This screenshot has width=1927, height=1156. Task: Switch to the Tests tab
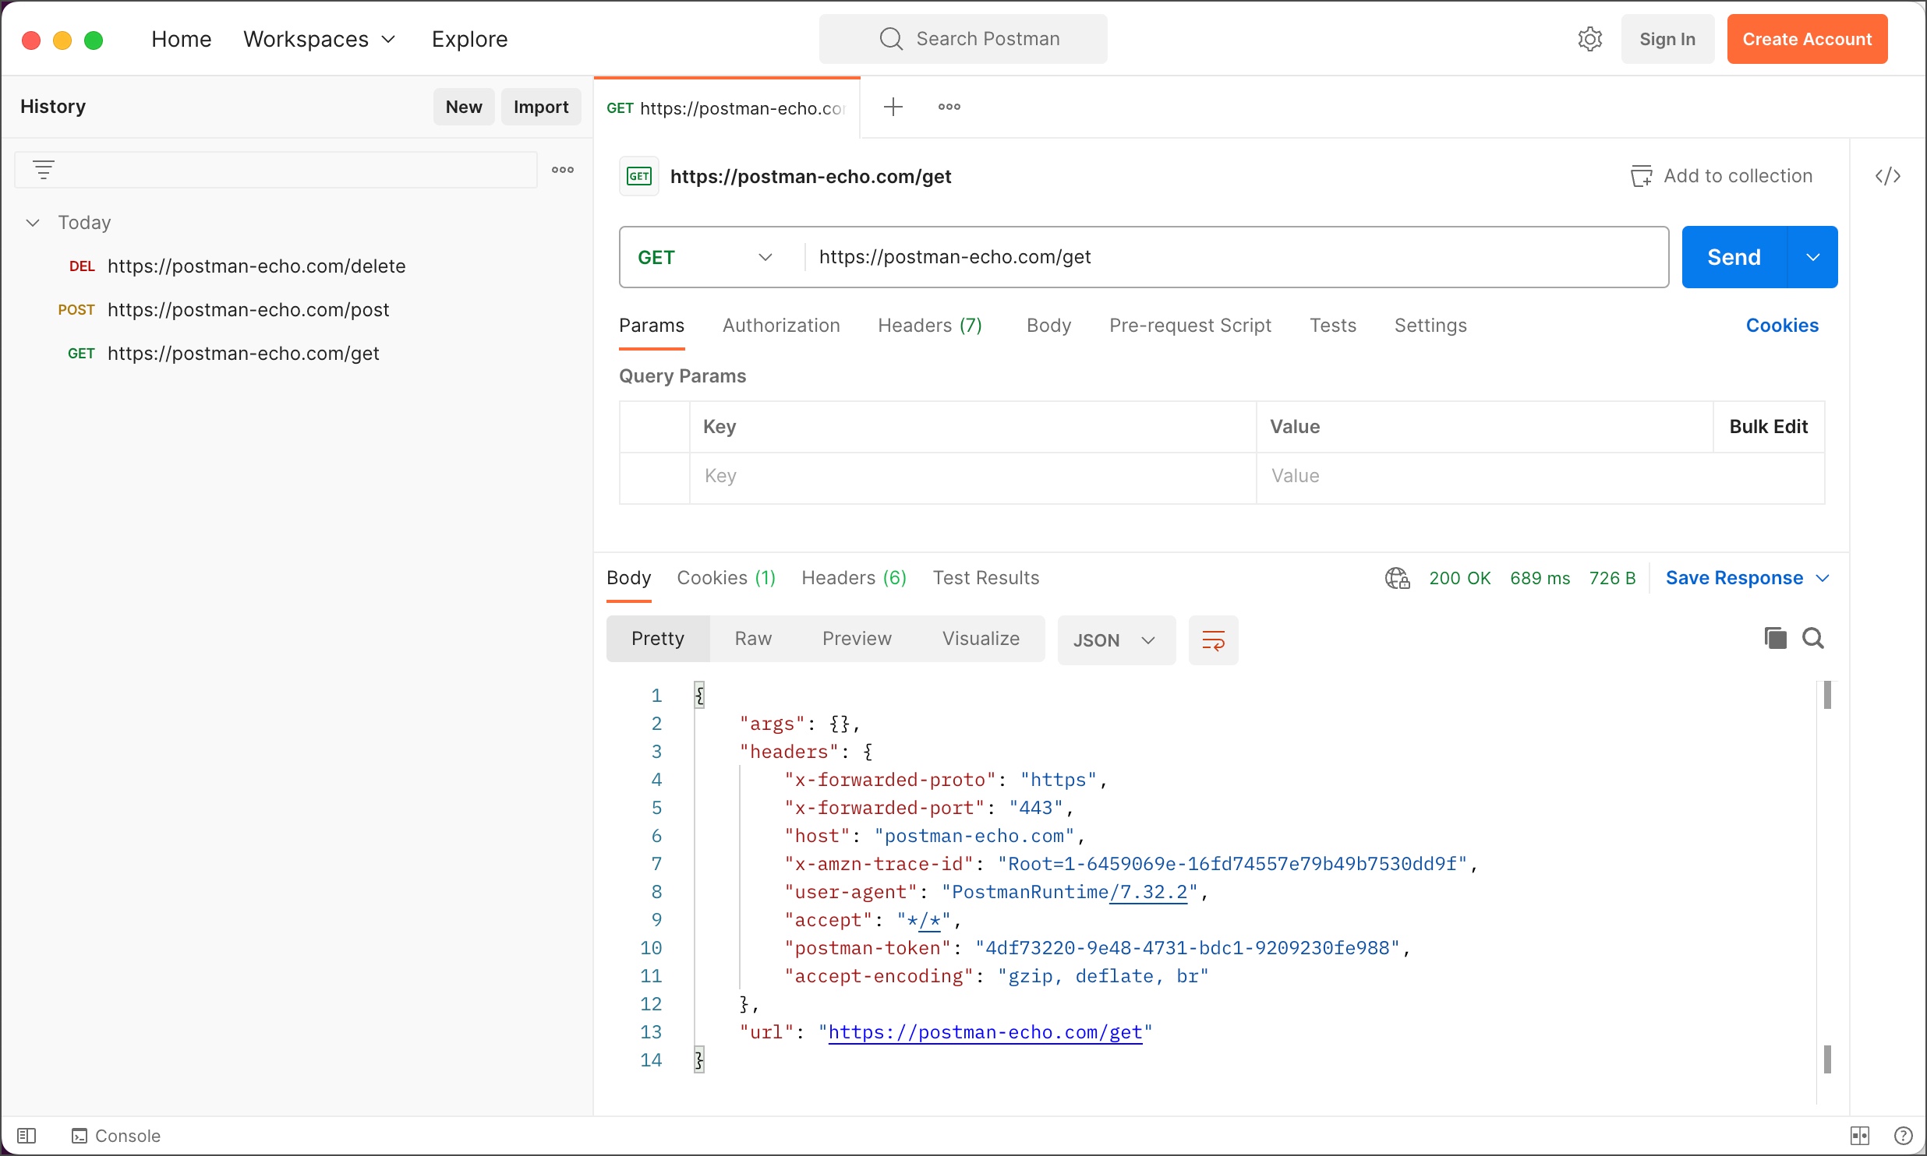[1332, 326]
